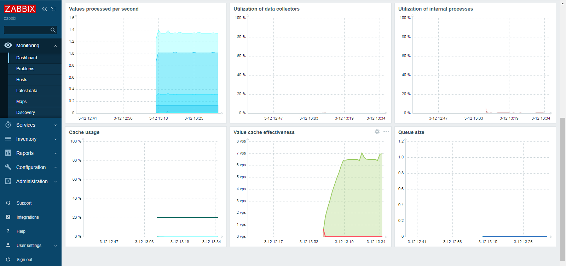Click the Queue size widget title
The image size is (566, 266).
click(x=411, y=132)
